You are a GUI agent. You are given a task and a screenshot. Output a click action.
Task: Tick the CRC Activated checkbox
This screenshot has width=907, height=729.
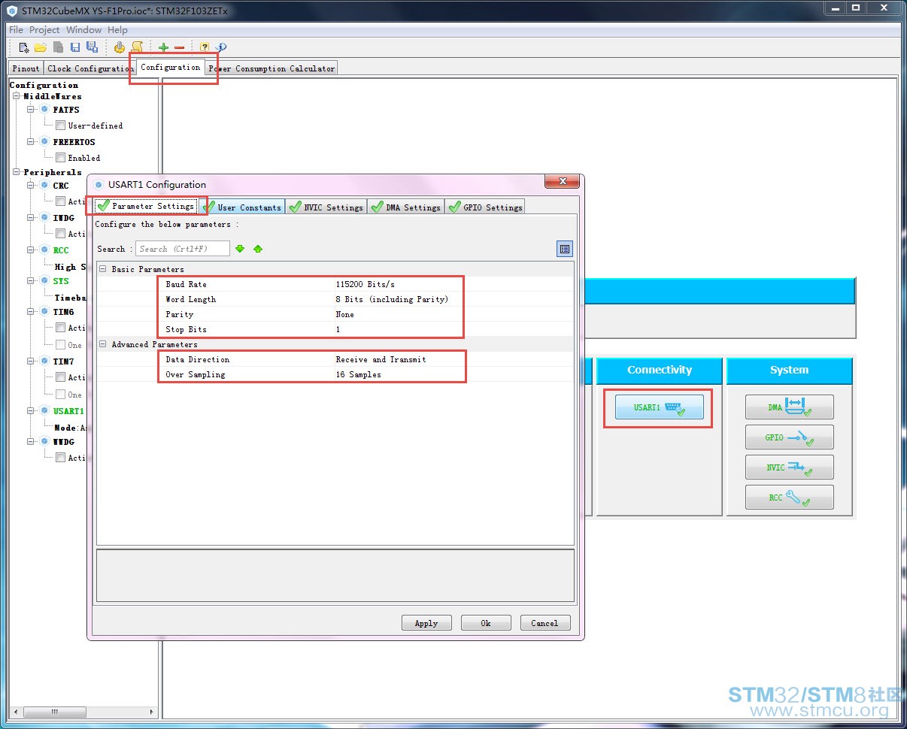click(60, 201)
